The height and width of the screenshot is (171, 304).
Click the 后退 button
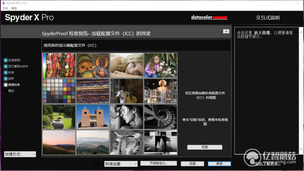(192, 163)
